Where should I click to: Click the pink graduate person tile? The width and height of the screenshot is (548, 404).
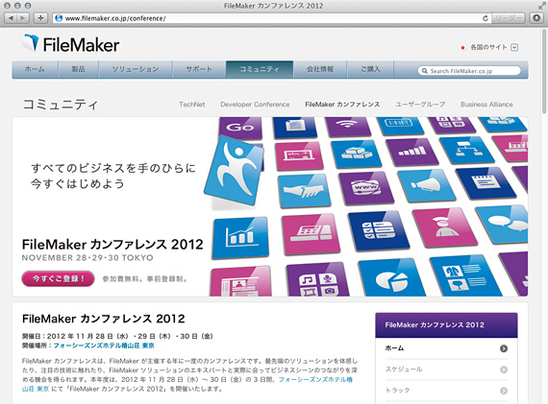(x=444, y=228)
